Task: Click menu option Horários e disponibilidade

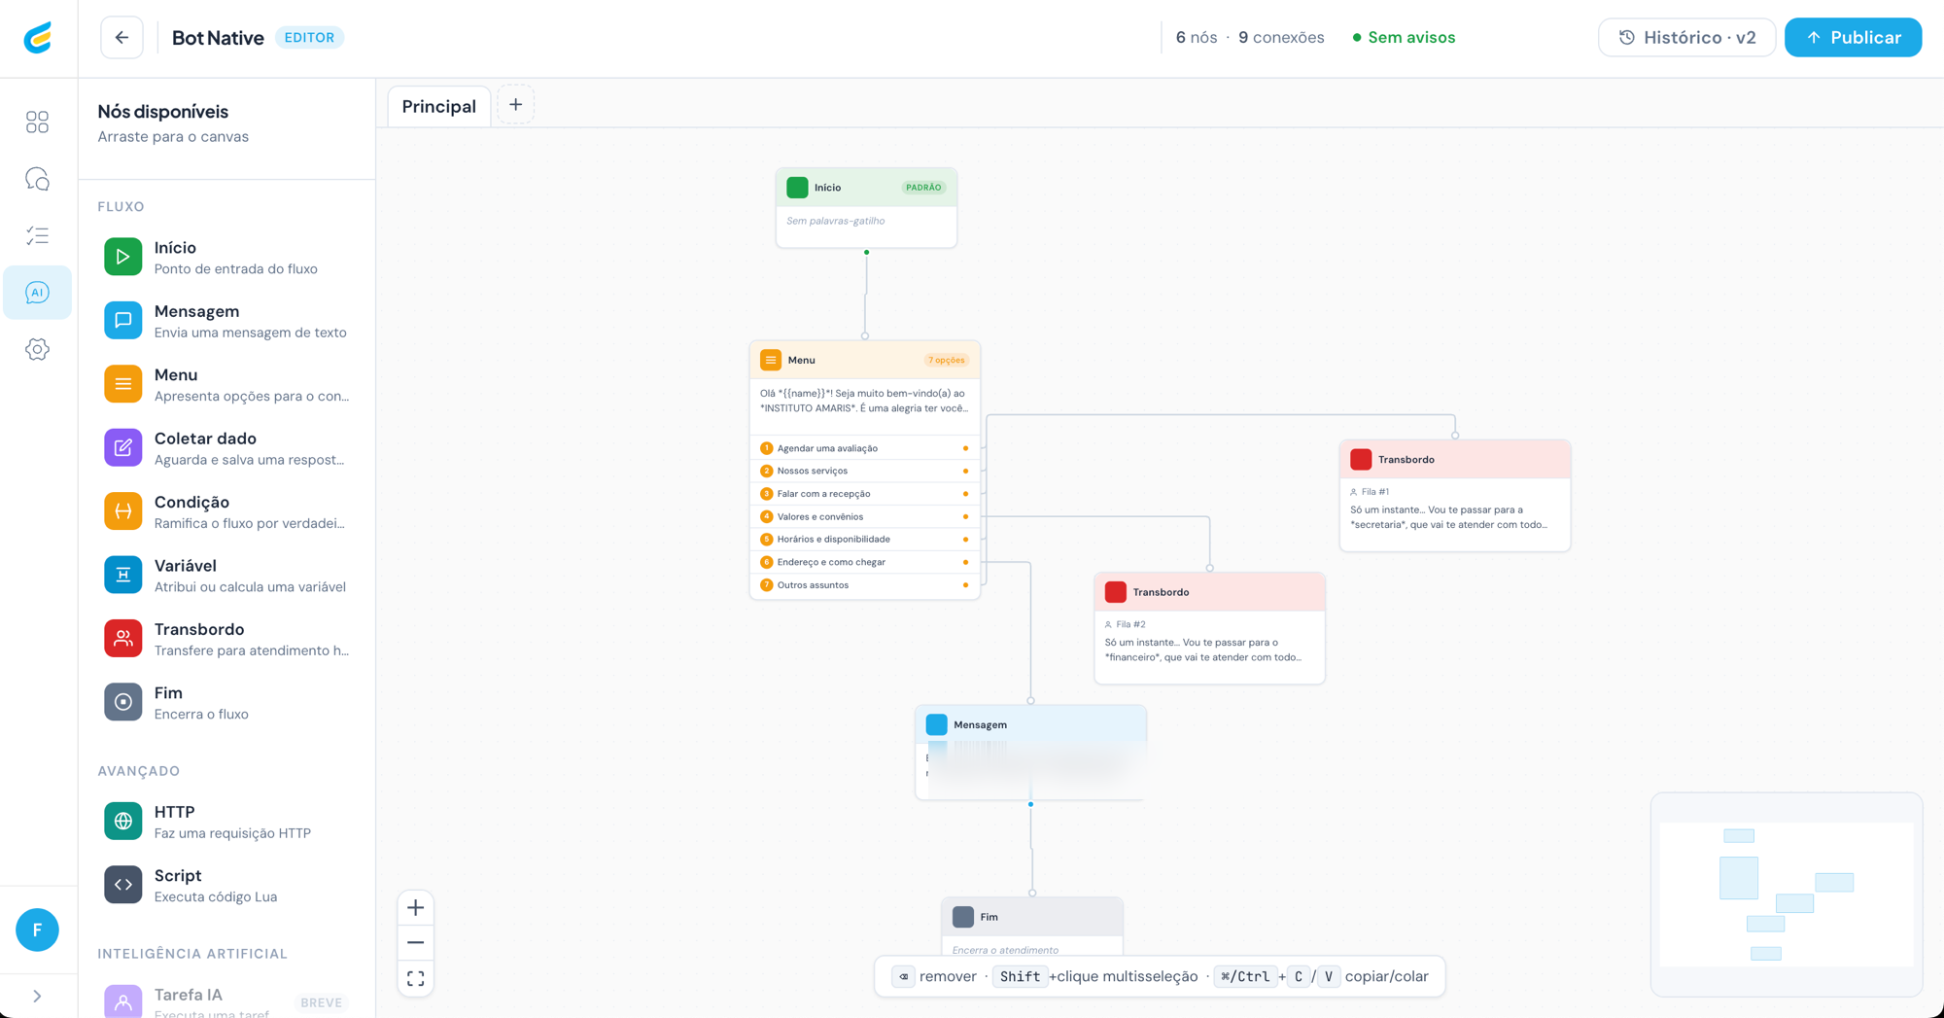Action: (864, 540)
